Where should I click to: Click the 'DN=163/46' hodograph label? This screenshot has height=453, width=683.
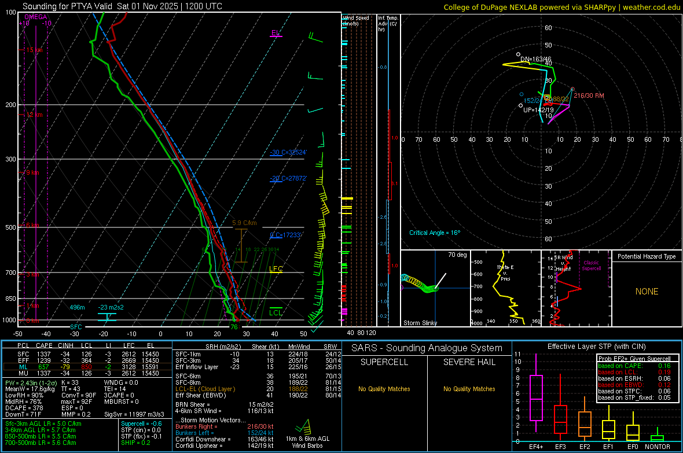[536, 59]
